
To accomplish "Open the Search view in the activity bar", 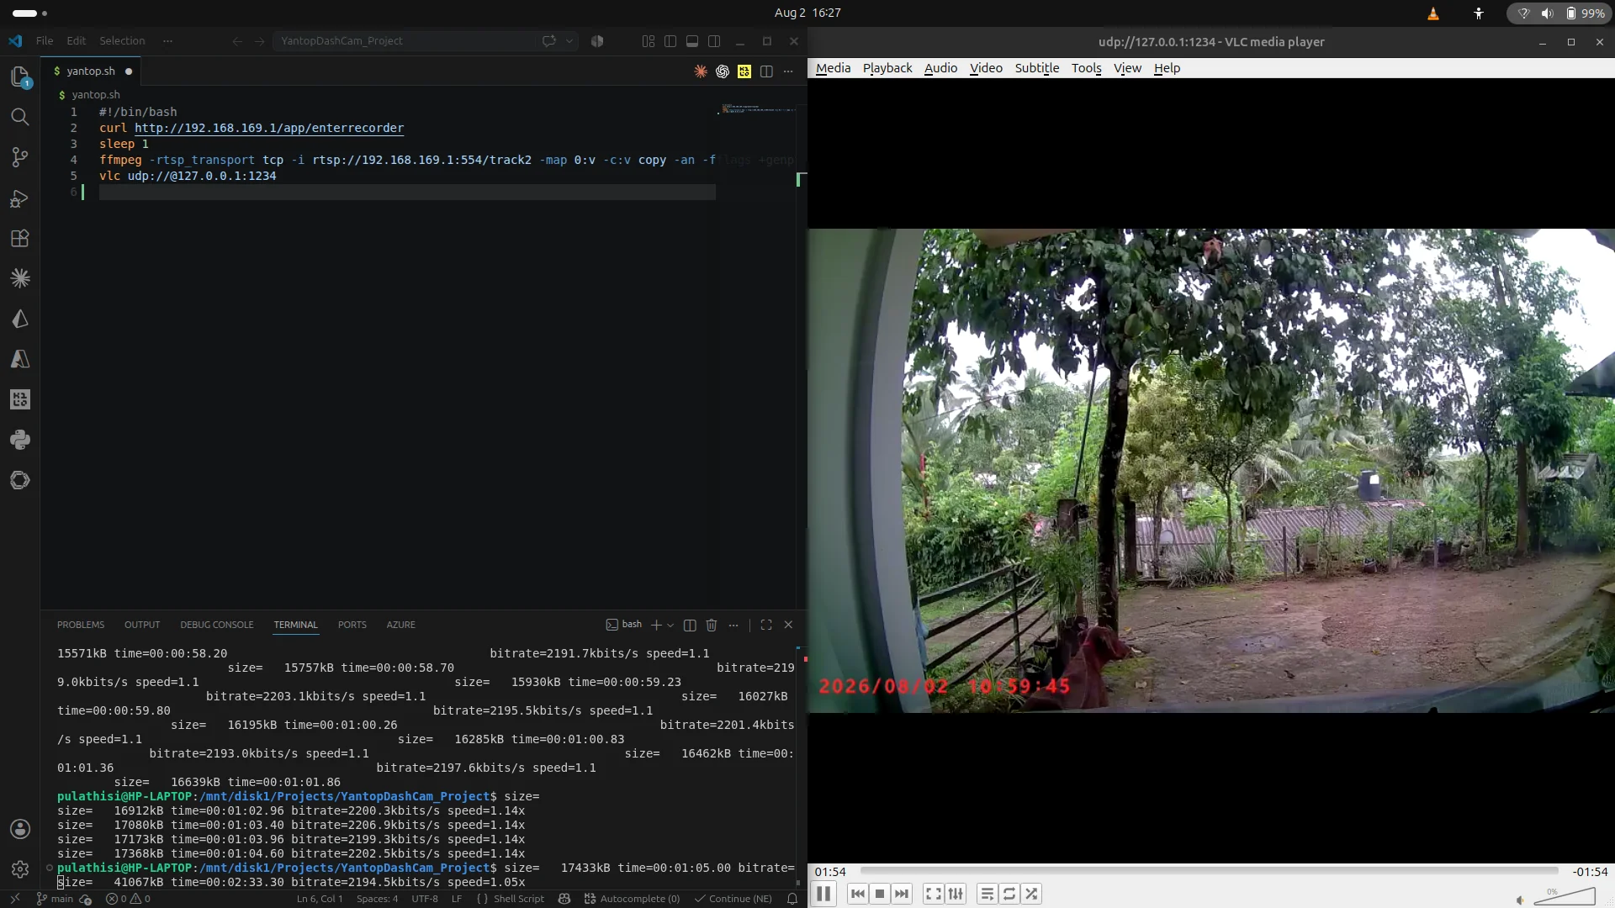I will pyautogui.click(x=20, y=117).
